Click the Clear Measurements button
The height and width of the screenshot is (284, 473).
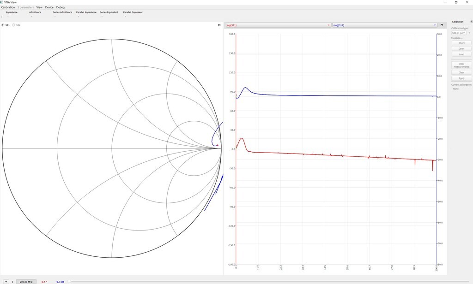coord(461,65)
